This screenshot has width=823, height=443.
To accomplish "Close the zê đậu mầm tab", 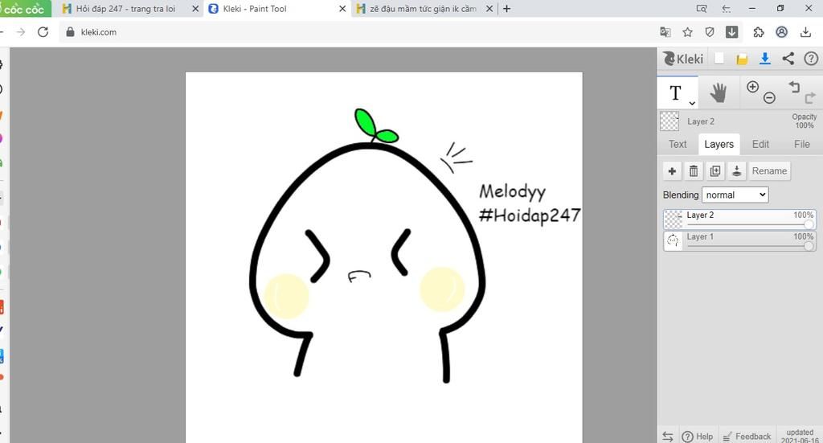I will point(489,9).
